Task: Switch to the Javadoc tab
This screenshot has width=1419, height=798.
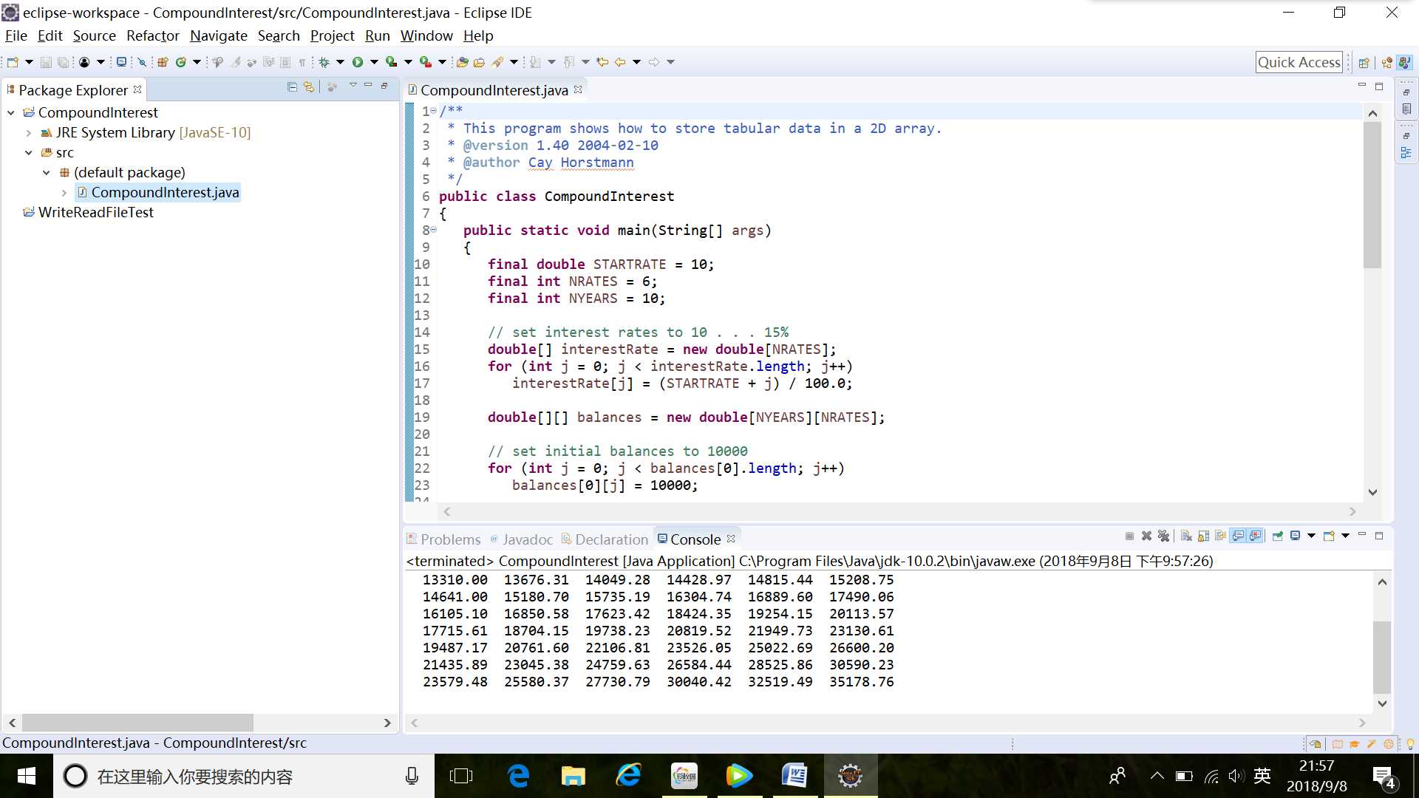Action: [x=526, y=539]
